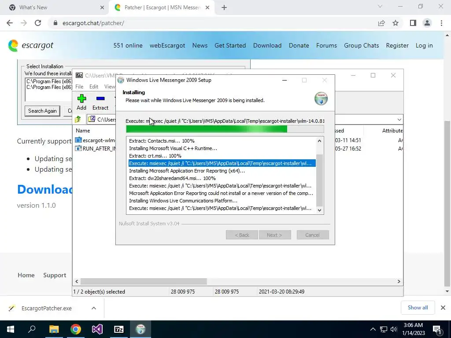Click the up-folder icon in 7-Zip
451x338 pixels.
[78, 119]
